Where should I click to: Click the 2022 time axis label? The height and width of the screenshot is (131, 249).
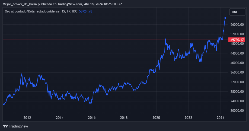click(x=188, y=118)
